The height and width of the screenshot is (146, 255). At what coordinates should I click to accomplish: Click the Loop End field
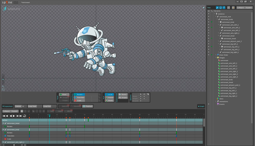50,106
